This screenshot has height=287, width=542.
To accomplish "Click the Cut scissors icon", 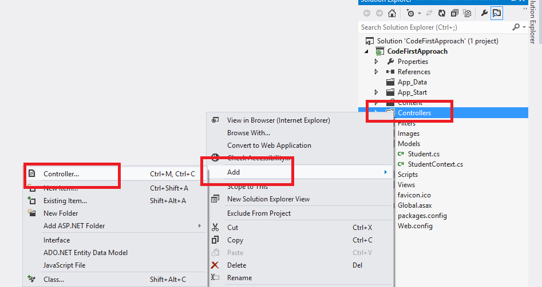I will coord(215,227).
